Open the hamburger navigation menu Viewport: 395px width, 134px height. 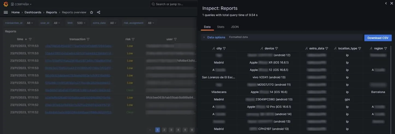6,12
